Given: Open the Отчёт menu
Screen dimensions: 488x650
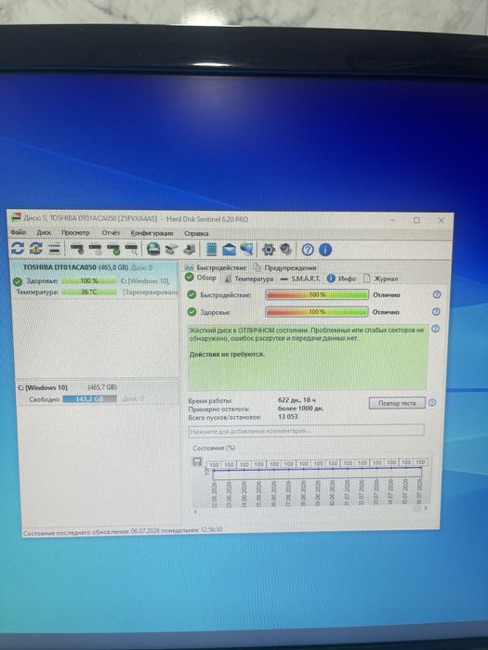Looking at the screenshot, I should tap(111, 233).
